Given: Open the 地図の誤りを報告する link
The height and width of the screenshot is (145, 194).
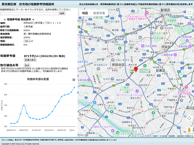Looking at the screenshot, I should (x=185, y=136).
